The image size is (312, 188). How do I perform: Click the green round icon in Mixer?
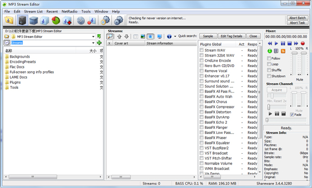[269, 51]
